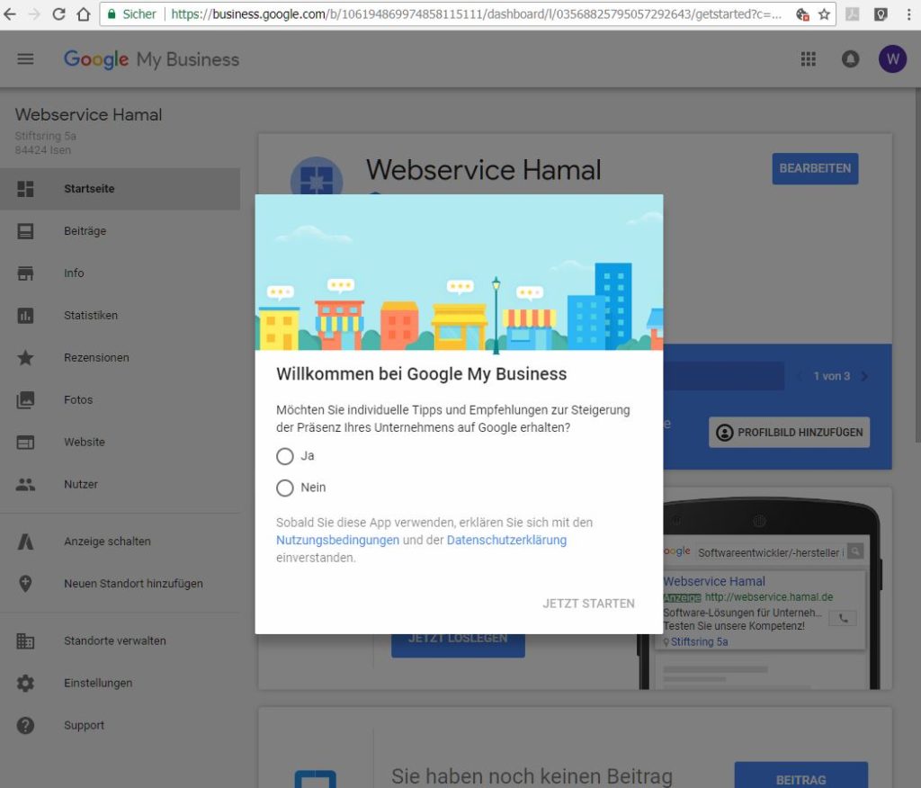The height and width of the screenshot is (788, 921).
Task: Click the shield extension icon in toolbar
Action: click(881, 14)
